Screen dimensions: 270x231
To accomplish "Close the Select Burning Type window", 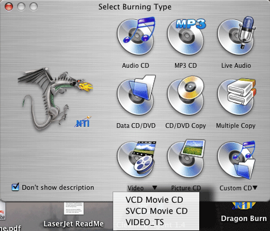I will coord(9,6).
